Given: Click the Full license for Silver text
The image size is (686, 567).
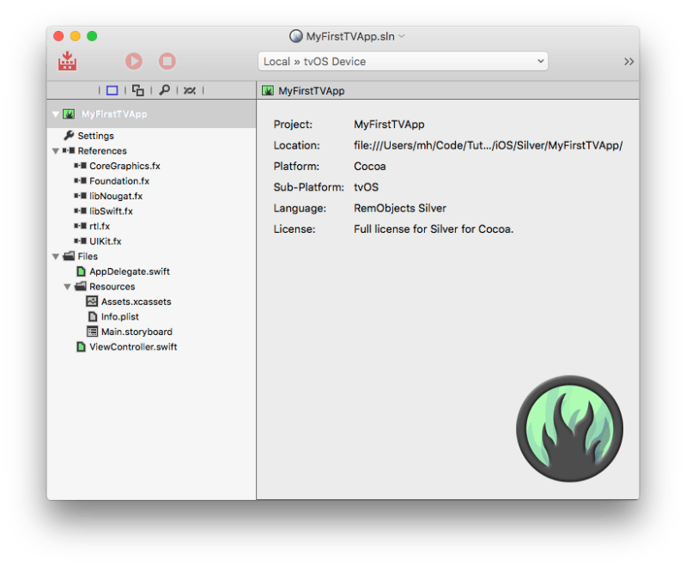Looking at the screenshot, I should [434, 229].
